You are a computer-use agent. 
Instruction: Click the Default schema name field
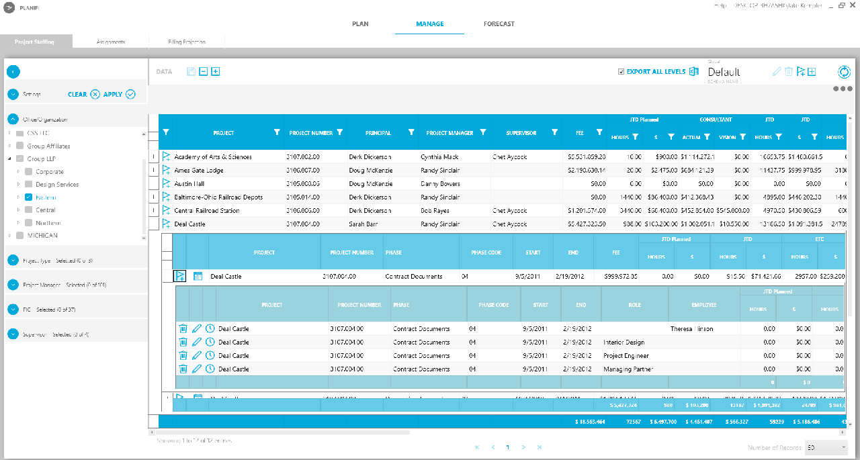point(724,72)
